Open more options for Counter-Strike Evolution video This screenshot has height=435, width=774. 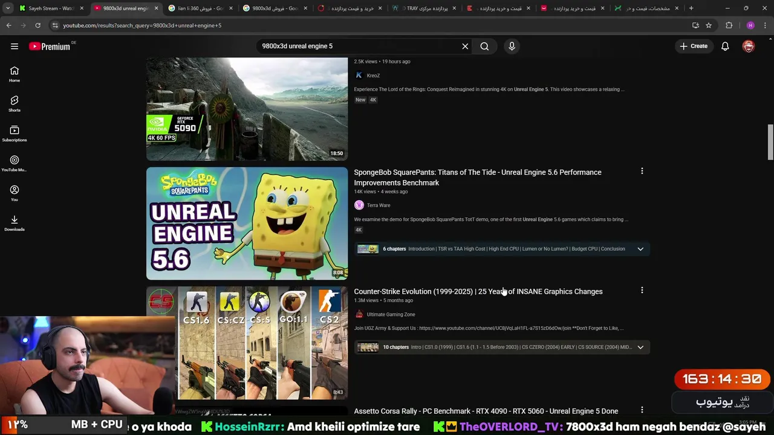[x=642, y=291]
